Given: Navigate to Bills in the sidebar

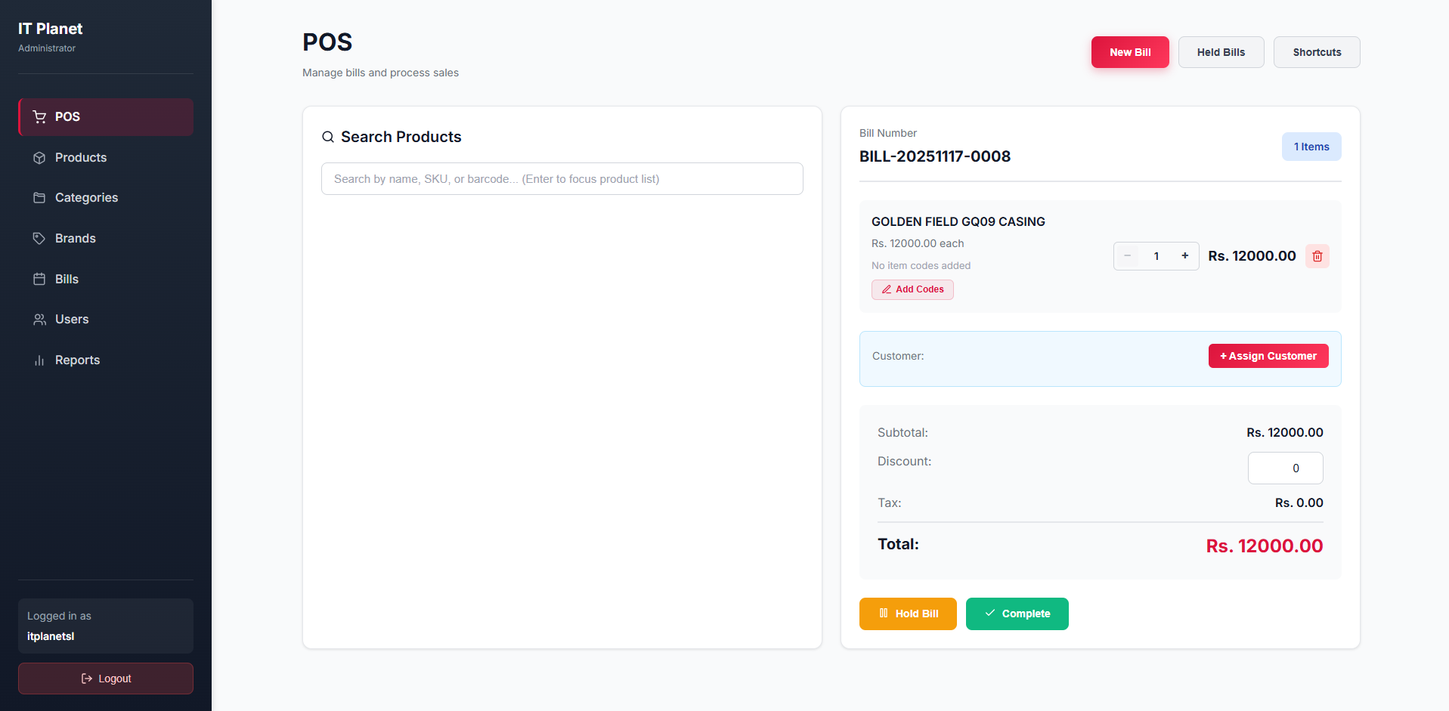Looking at the screenshot, I should [x=67, y=279].
